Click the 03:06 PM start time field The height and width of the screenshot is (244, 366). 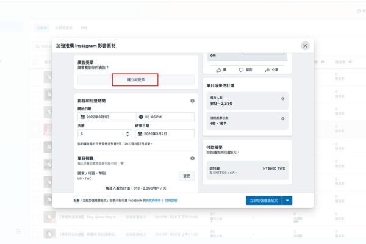(x=165, y=117)
